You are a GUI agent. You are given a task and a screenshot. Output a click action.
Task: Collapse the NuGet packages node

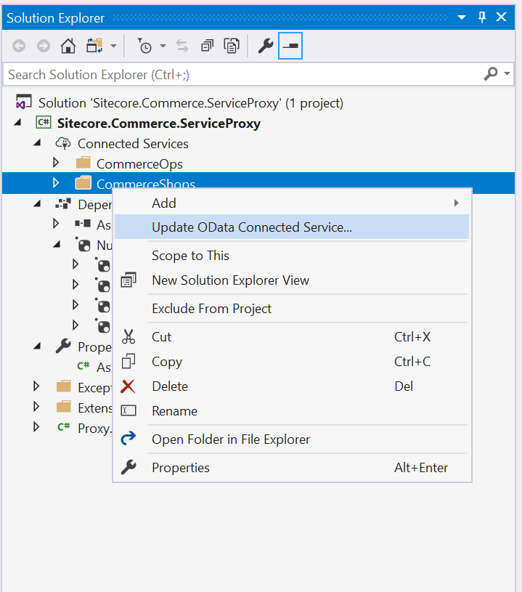[57, 245]
